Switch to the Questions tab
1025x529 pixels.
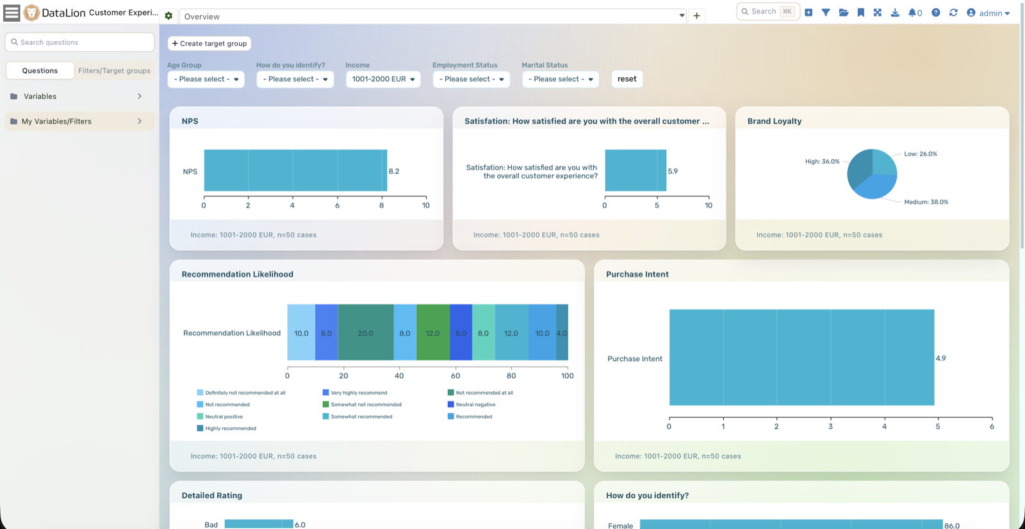point(40,70)
